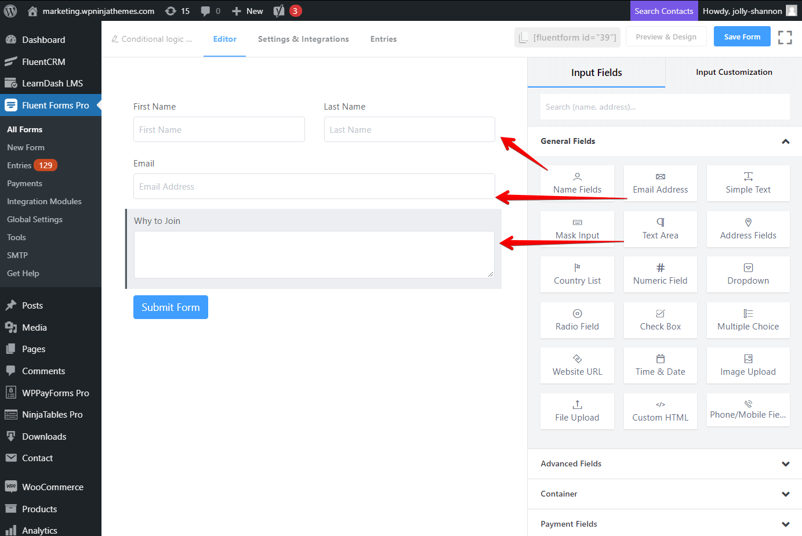Open the Settings & Integrations tab
Screen dimensions: 802x536
tap(303, 39)
